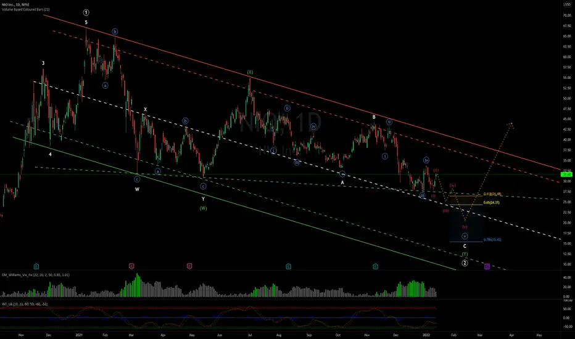
Task: Select the green (Y) wave label
Action: tap(465, 254)
